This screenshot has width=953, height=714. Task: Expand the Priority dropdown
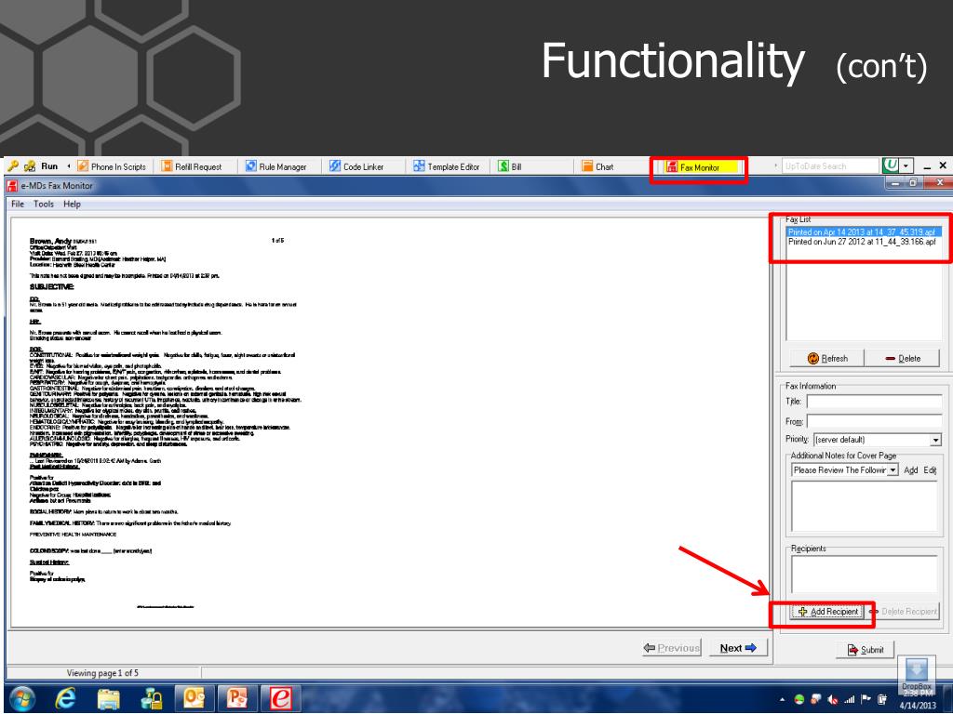coord(935,440)
